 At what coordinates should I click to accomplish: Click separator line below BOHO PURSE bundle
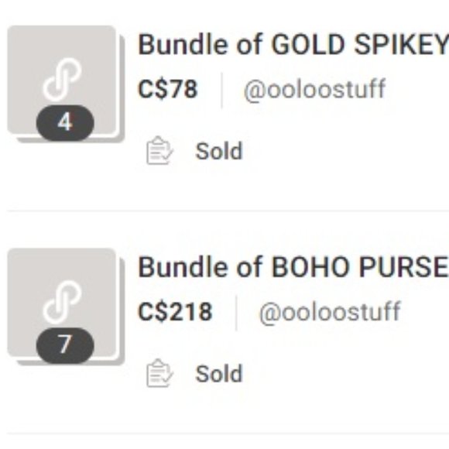click(x=228, y=434)
